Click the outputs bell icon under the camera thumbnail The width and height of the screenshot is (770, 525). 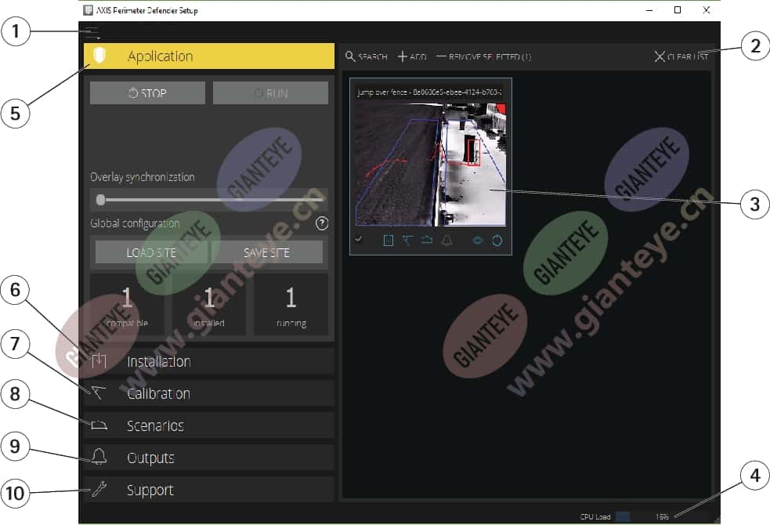(x=446, y=240)
